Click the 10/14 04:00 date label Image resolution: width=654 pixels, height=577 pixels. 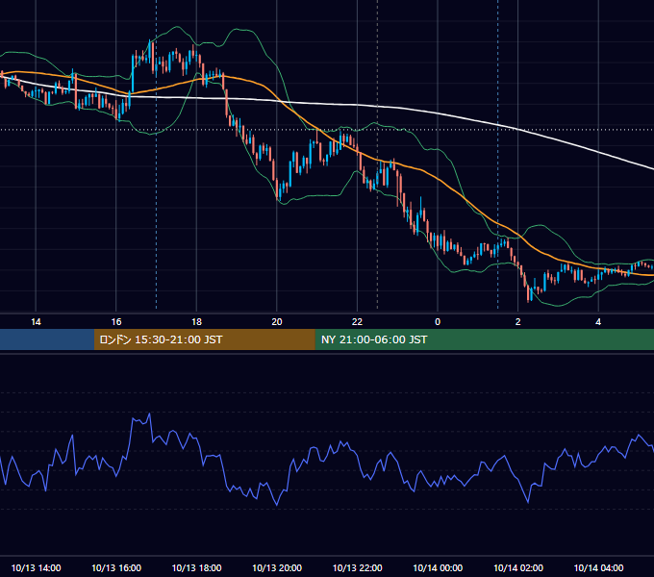tap(598, 567)
